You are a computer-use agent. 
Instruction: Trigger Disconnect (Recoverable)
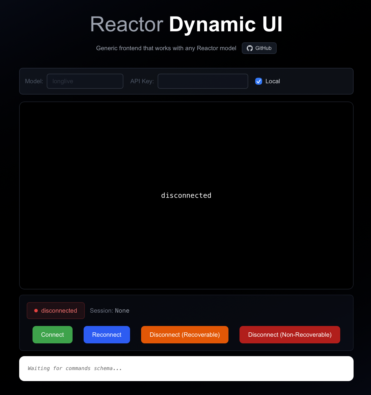(x=185, y=334)
